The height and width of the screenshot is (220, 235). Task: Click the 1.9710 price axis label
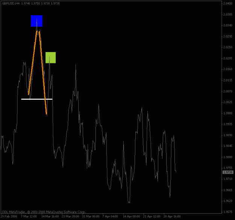pos(228,179)
